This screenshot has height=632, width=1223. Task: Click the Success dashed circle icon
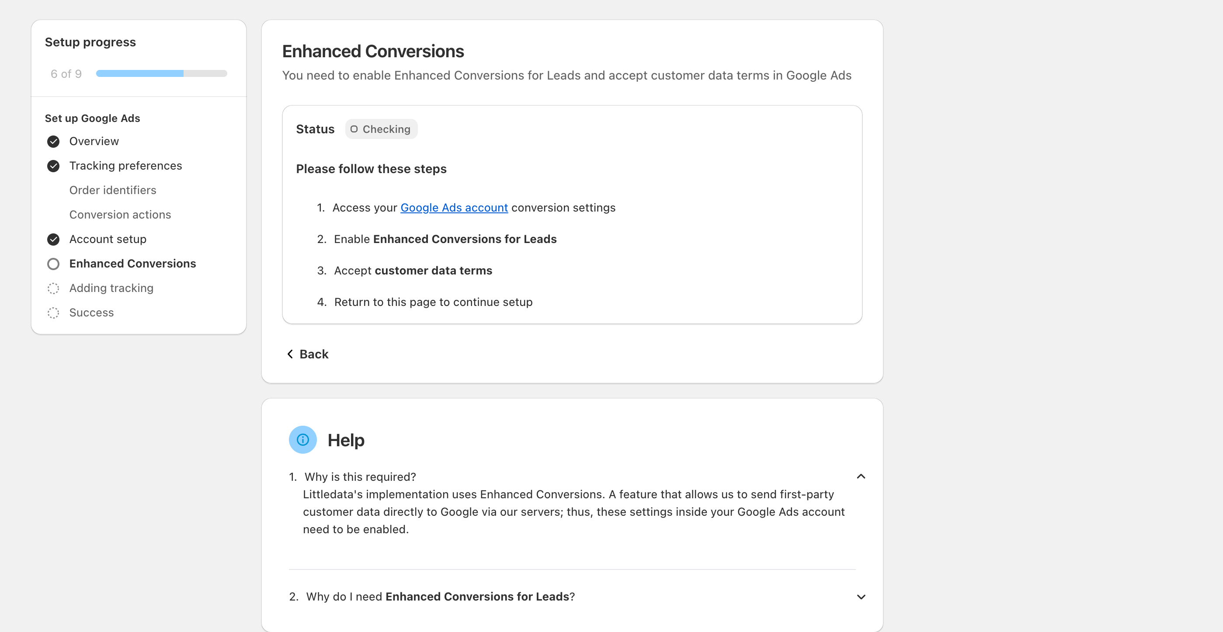53,313
